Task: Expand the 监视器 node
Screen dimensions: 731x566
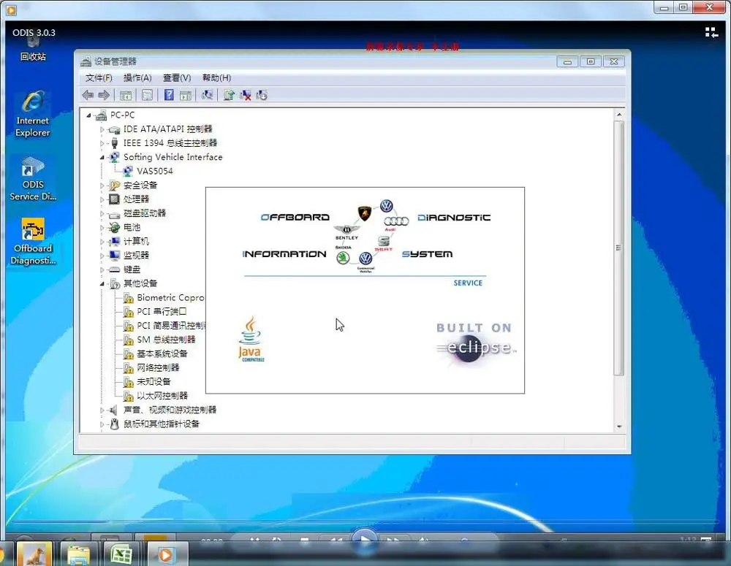Action: point(102,256)
